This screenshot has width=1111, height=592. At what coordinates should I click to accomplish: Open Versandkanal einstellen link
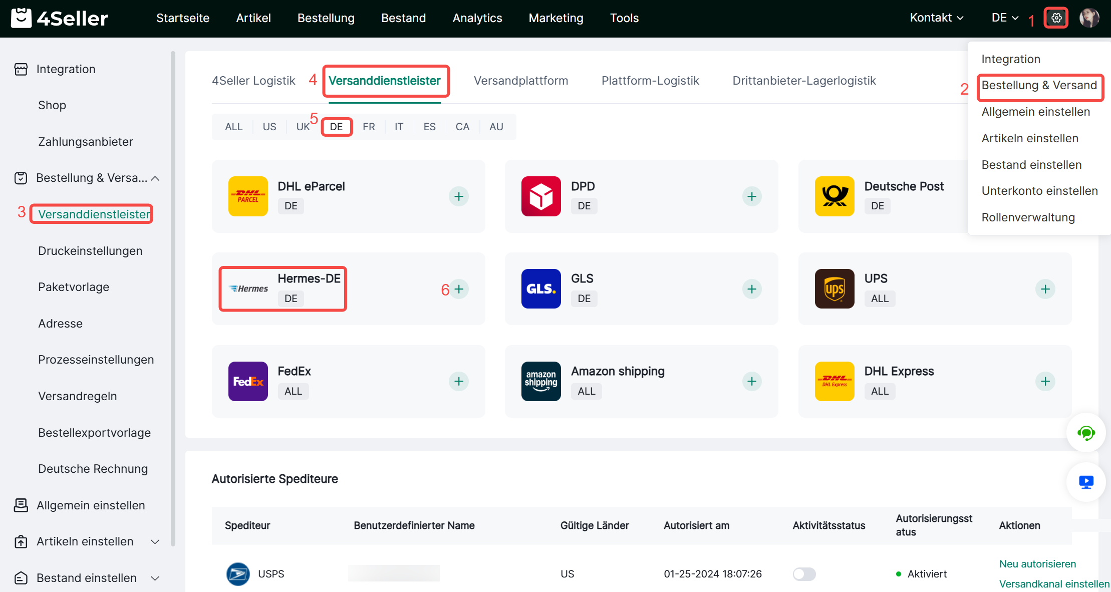coord(1054,584)
